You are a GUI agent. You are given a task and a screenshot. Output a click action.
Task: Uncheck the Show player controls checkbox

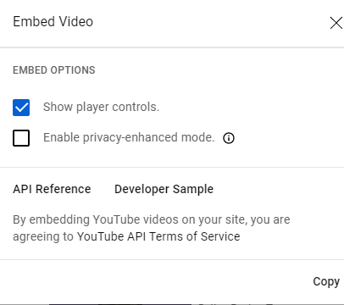(x=21, y=108)
